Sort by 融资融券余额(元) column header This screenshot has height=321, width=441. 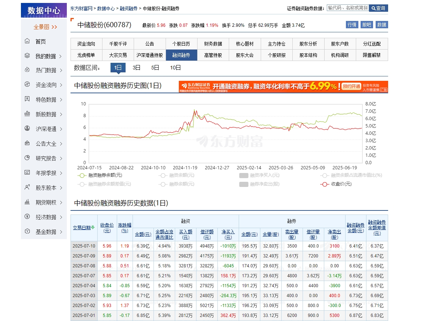pos(356,228)
